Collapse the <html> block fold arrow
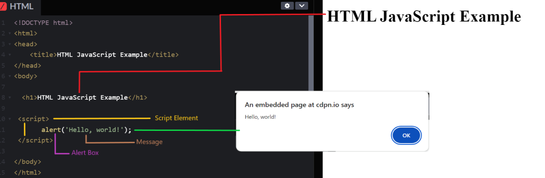The height and width of the screenshot is (178, 545). 10,33
